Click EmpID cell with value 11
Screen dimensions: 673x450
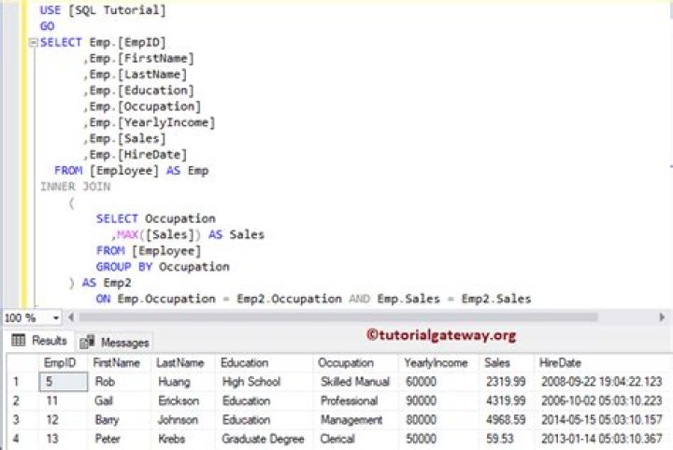click(x=64, y=401)
